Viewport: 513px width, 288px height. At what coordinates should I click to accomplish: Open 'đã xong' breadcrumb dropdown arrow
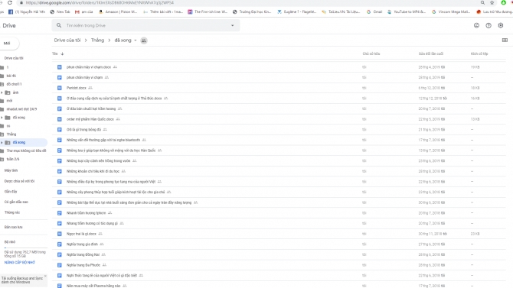tap(136, 40)
